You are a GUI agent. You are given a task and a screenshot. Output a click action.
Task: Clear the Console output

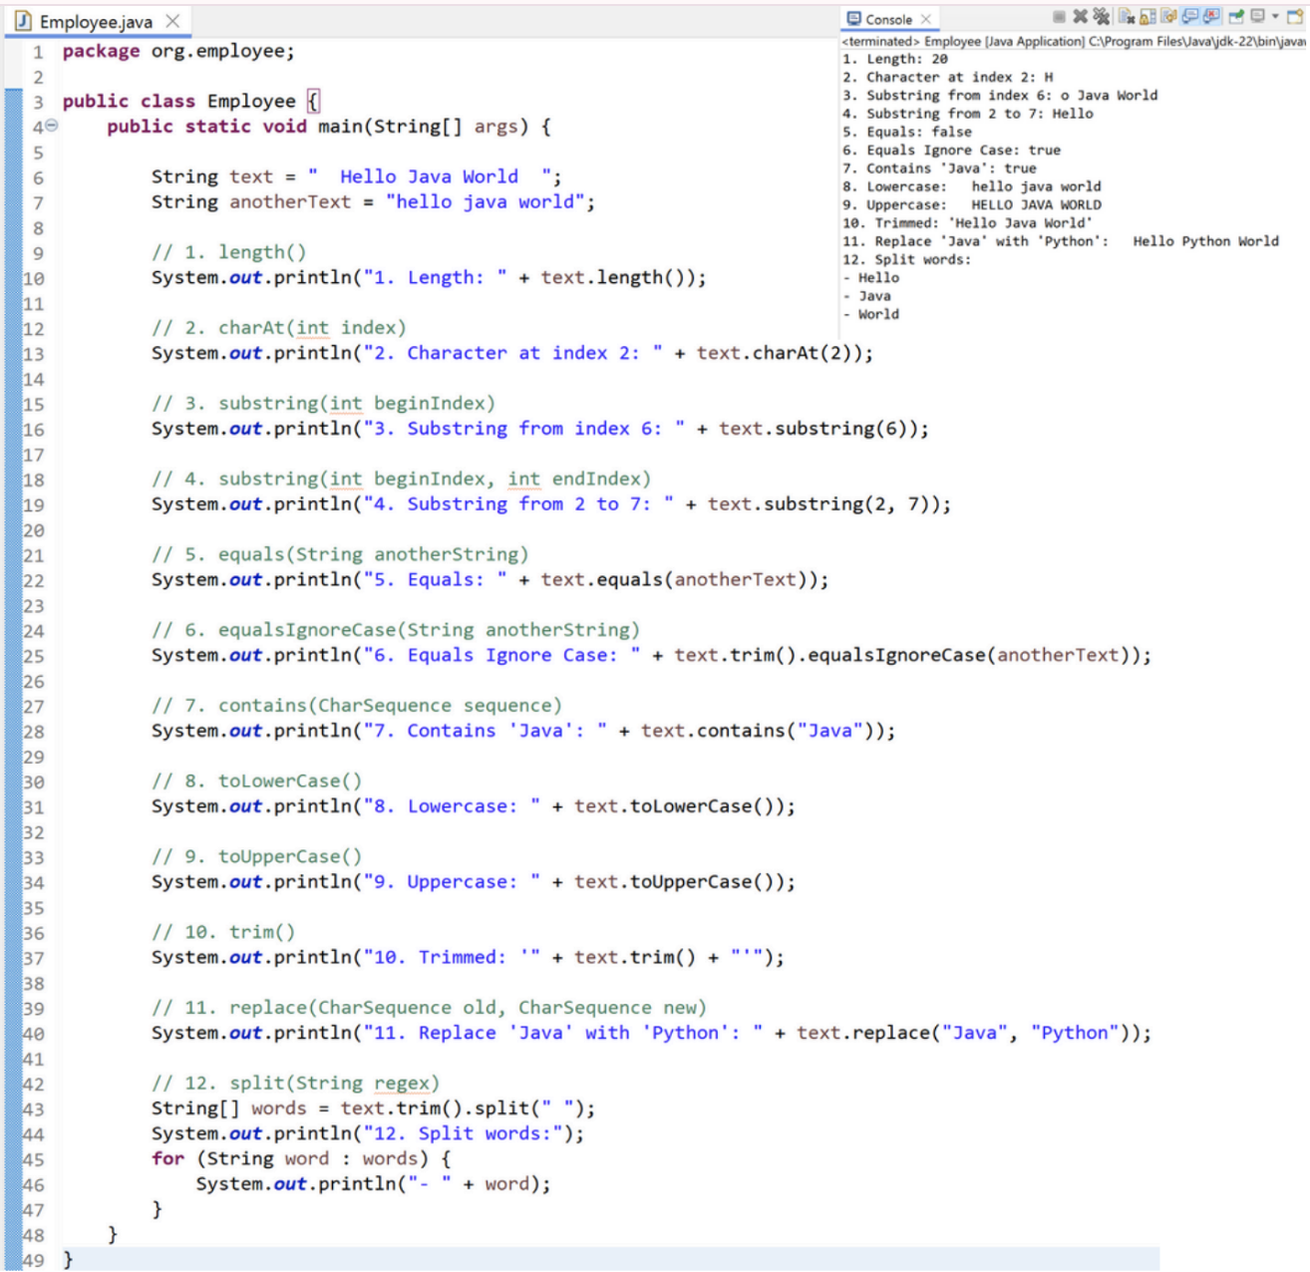pyautogui.click(x=1127, y=16)
